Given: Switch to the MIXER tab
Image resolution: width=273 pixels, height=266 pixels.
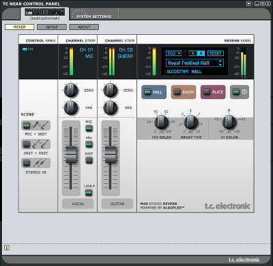Looking at the screenshot, I should click(20, 27).
